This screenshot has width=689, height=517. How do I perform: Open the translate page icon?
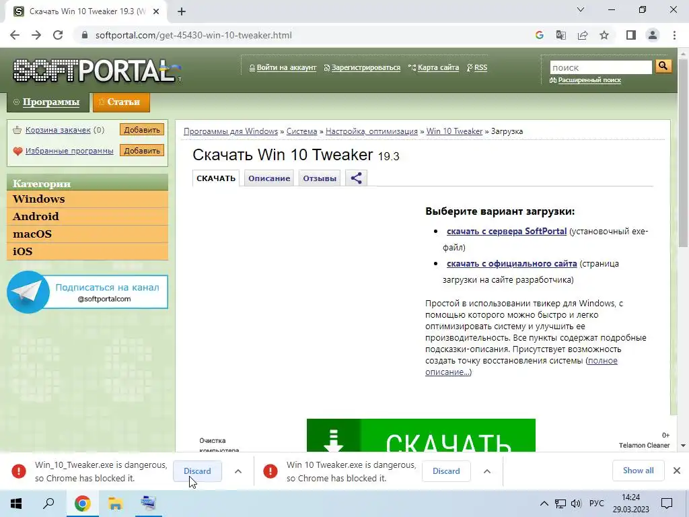coord(560,35)
